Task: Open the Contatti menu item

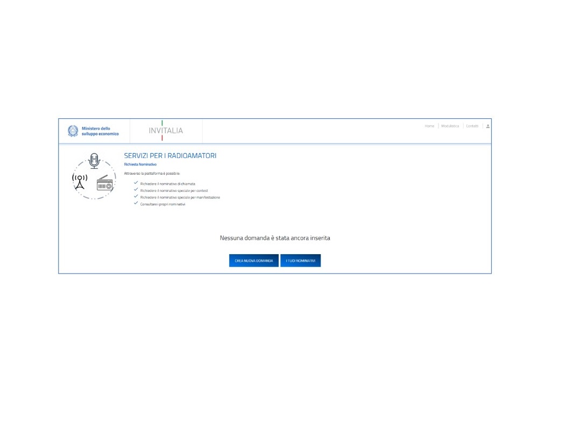Action: 472,126
